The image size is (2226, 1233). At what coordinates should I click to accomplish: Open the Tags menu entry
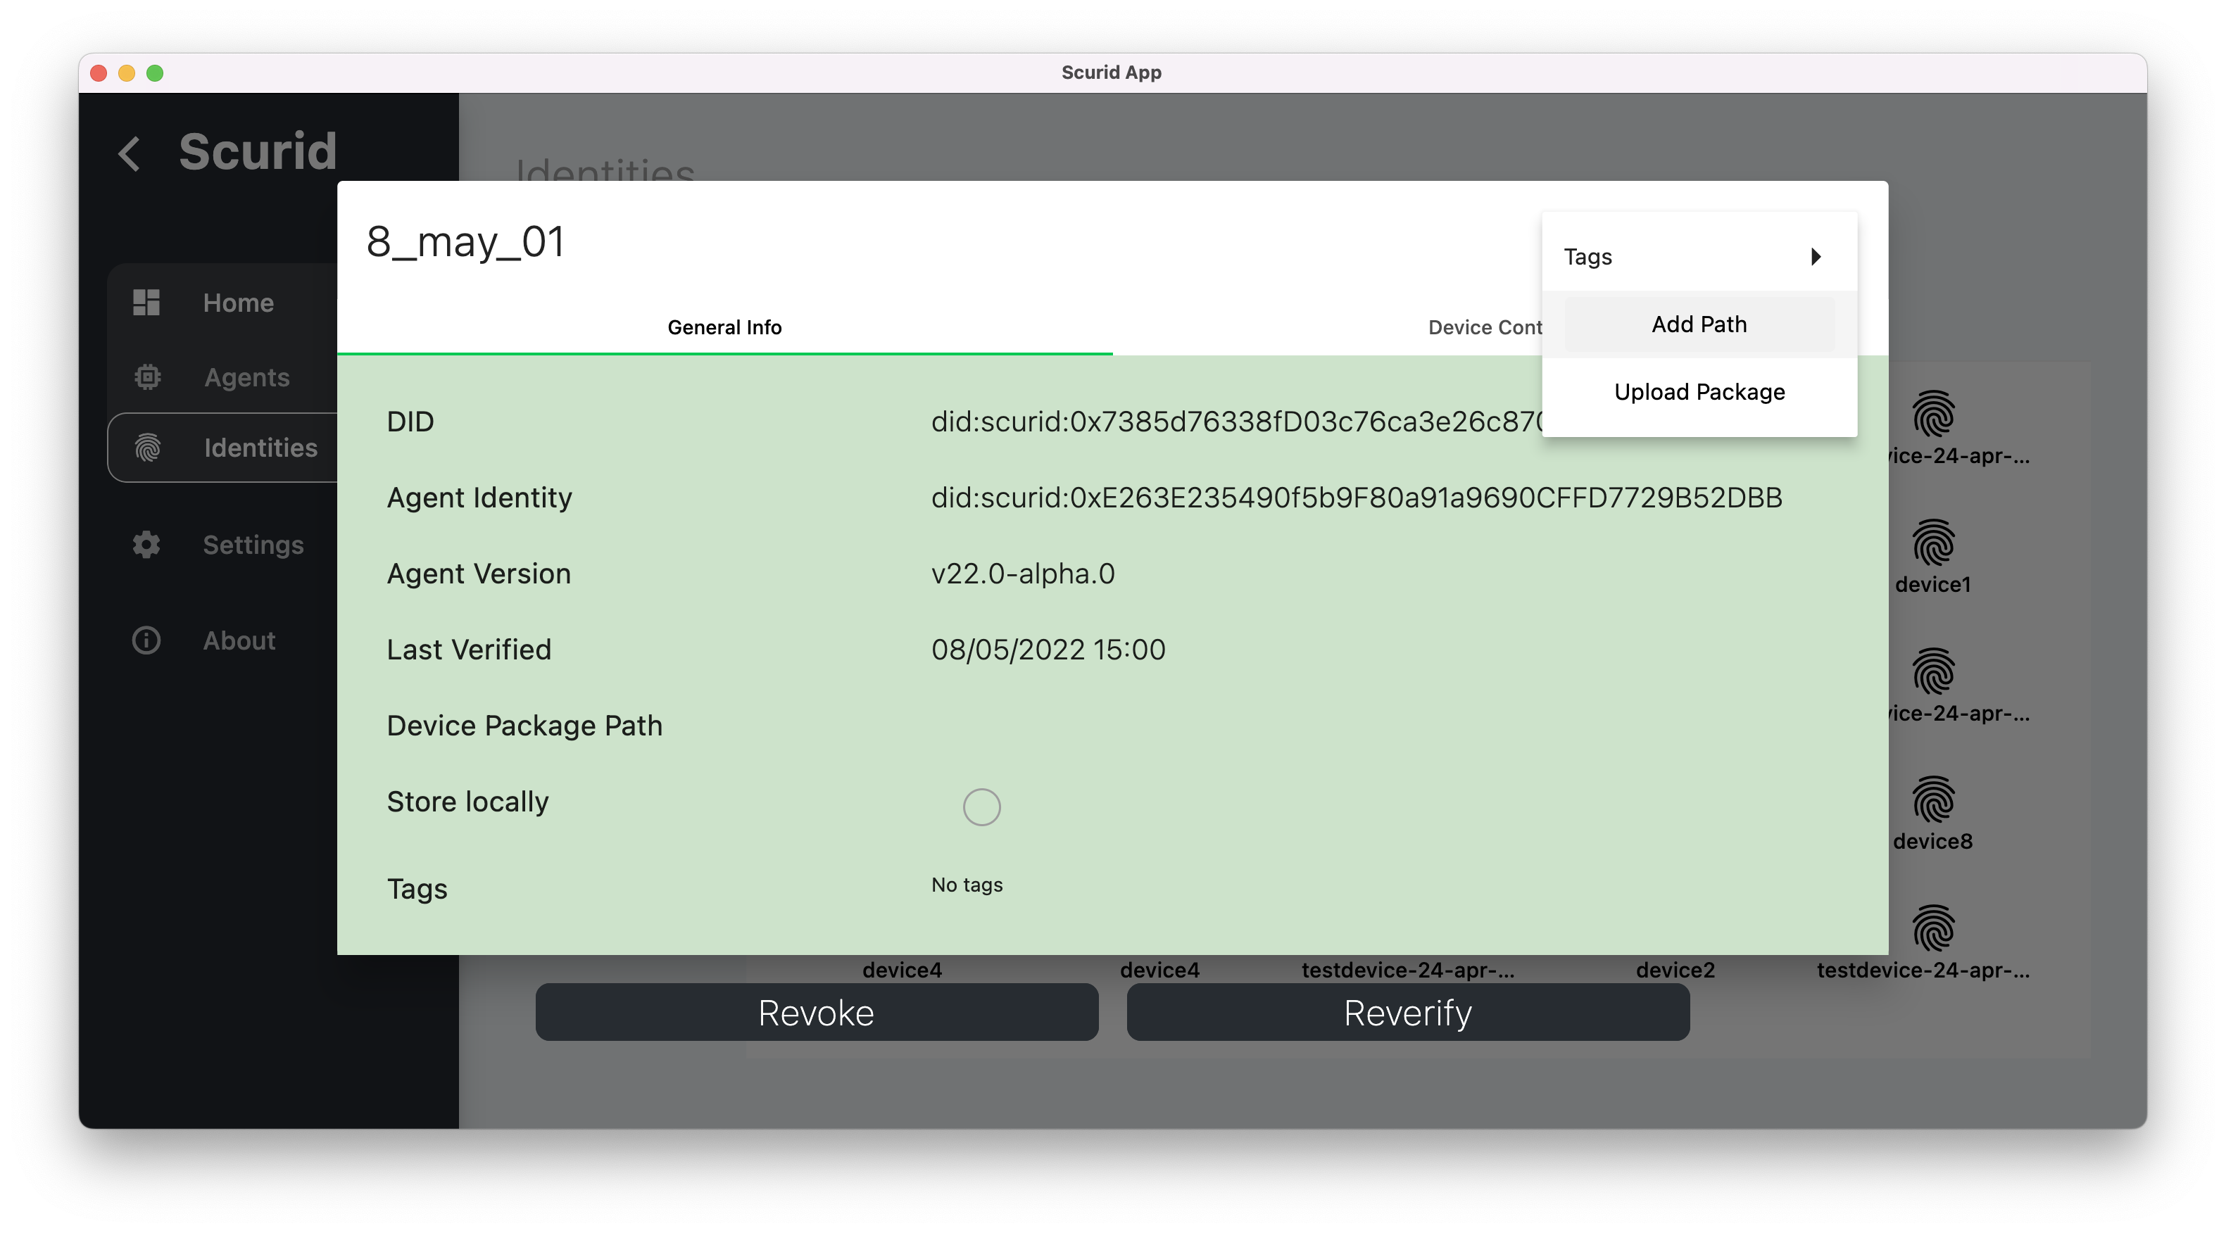pyautogui.click(x=1699, y=257)
